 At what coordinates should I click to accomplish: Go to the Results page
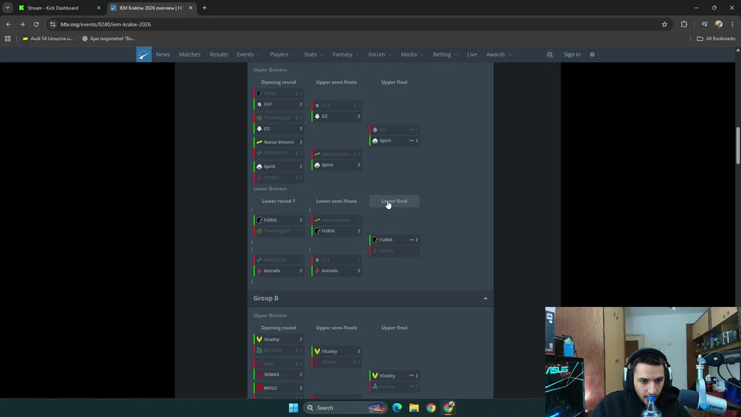[x=219, y=54]
